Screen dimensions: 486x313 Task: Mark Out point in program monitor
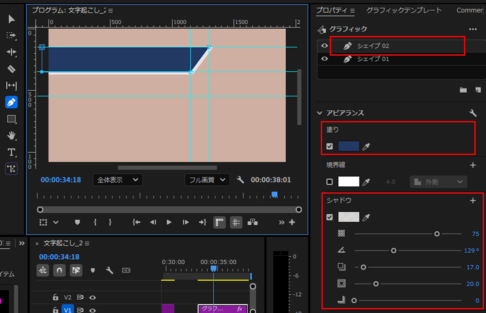[x=110, y=222]
